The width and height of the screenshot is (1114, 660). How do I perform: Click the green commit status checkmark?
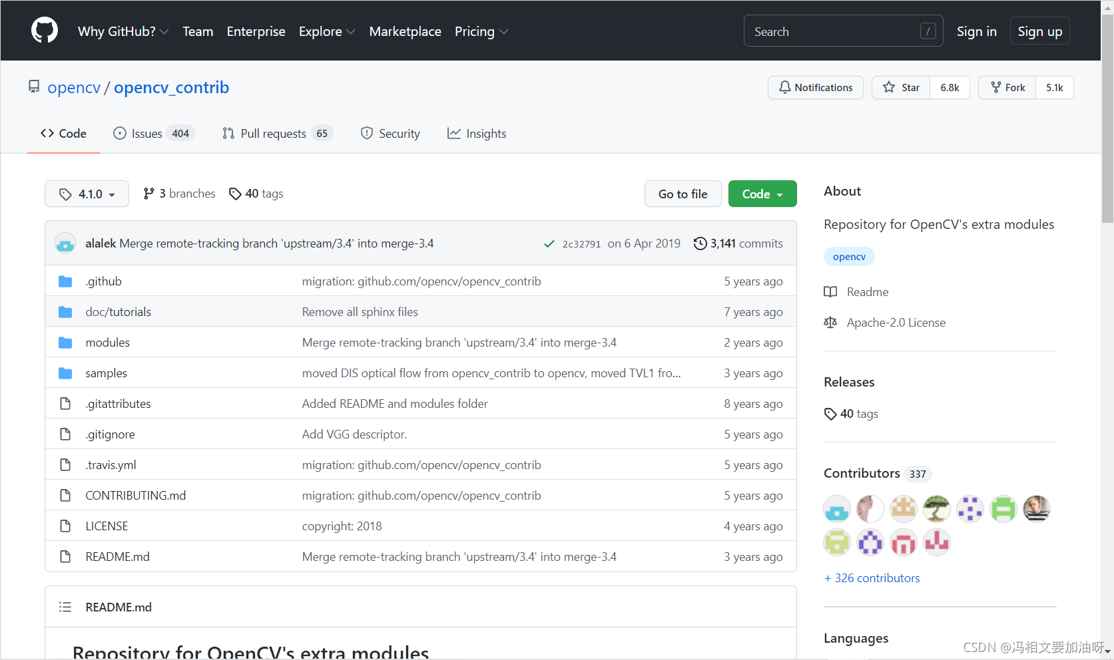549,244
